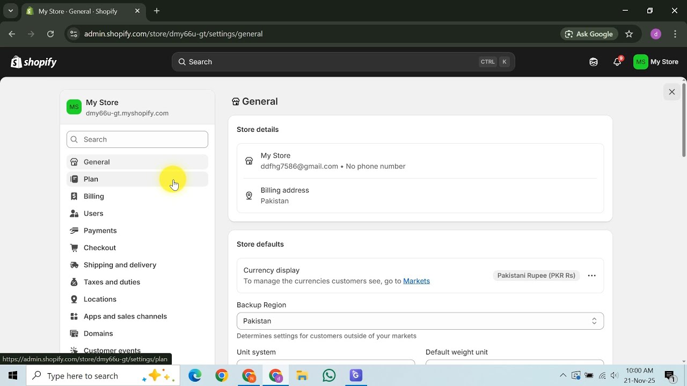The image size is (687, 386).
Task: Open Checkout settings
Action: (x=137, y=248)
